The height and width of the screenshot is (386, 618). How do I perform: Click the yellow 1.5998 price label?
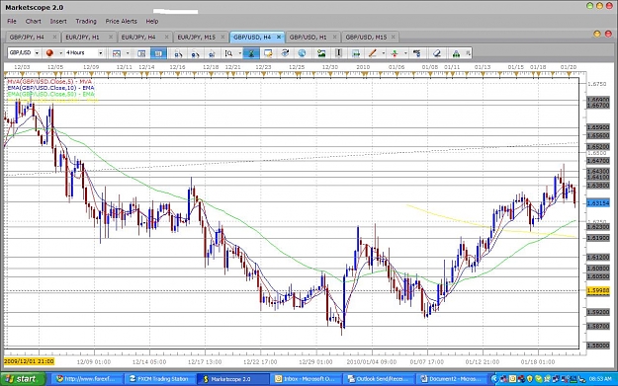point(598,291)
